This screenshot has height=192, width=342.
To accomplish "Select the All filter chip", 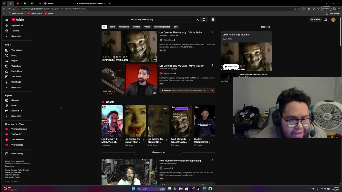I will pos(104,27).
